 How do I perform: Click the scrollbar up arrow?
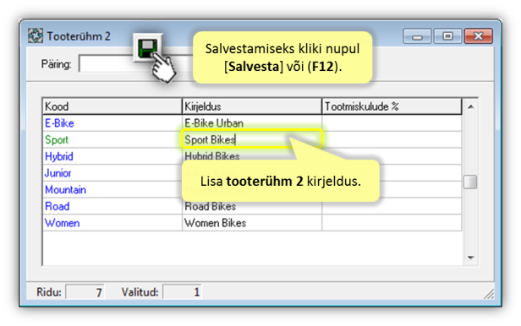470,106
